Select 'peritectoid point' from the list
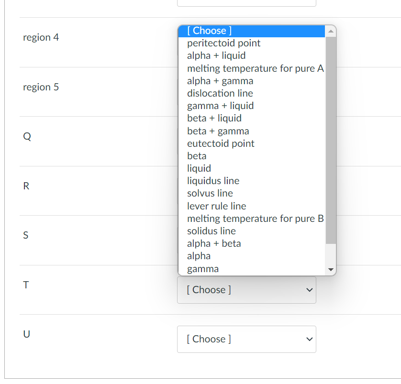 pyautogui.click(x=223, y=43)
